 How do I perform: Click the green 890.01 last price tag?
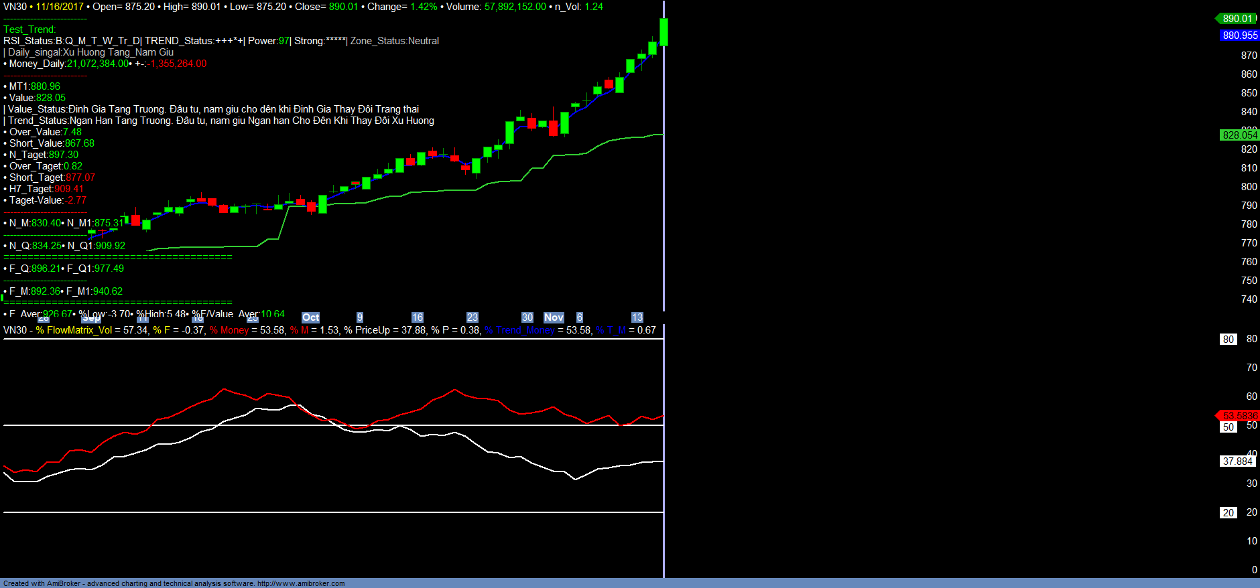point(1237,19)
